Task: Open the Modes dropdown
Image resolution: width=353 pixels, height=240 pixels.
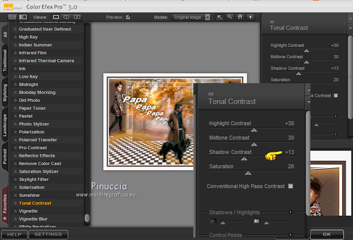Action: [x=207, y=17]
